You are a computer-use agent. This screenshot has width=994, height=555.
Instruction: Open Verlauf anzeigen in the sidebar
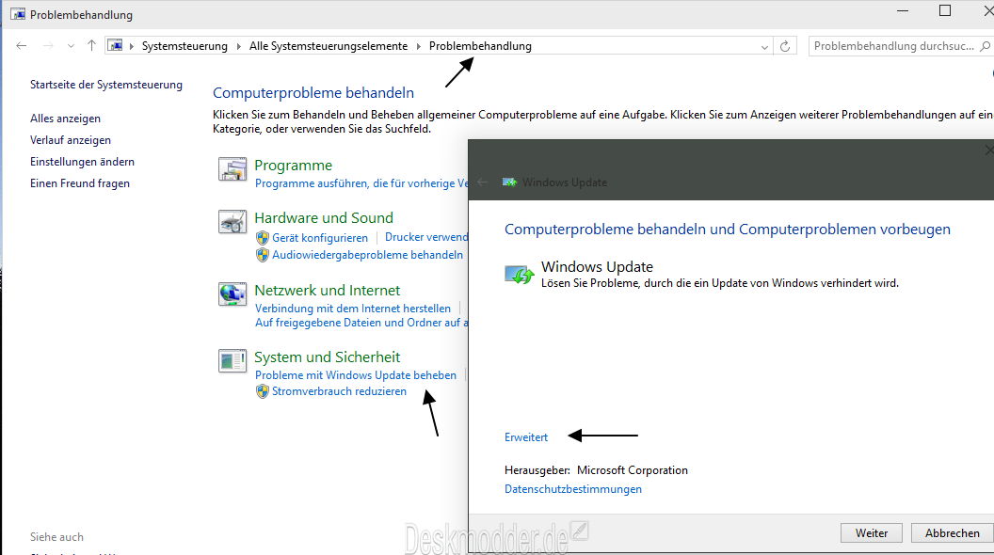tap(71, 140)
